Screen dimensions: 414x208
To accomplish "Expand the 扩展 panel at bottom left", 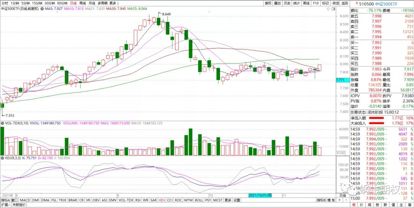I will coord(5,205).
